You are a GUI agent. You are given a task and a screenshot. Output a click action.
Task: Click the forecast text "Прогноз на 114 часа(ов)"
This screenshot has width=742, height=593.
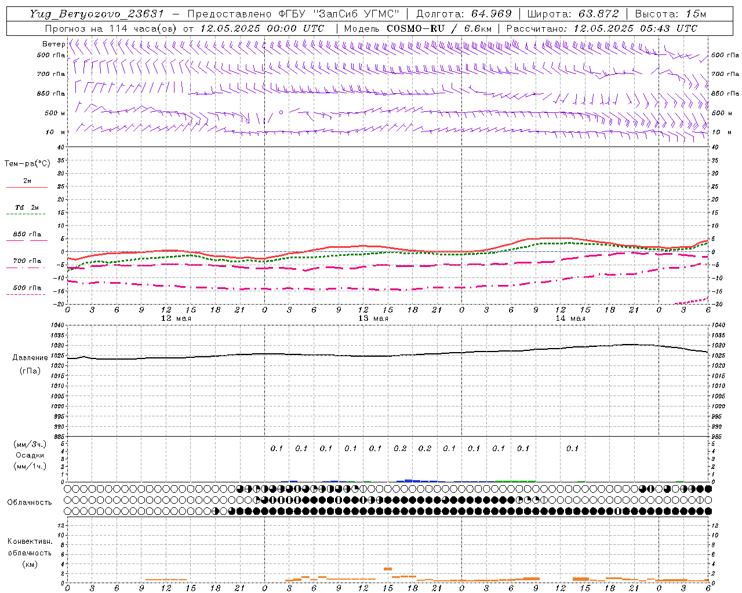point(111,28)
